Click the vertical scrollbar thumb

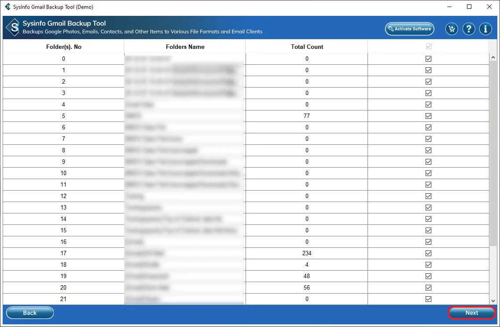[493, 153]
